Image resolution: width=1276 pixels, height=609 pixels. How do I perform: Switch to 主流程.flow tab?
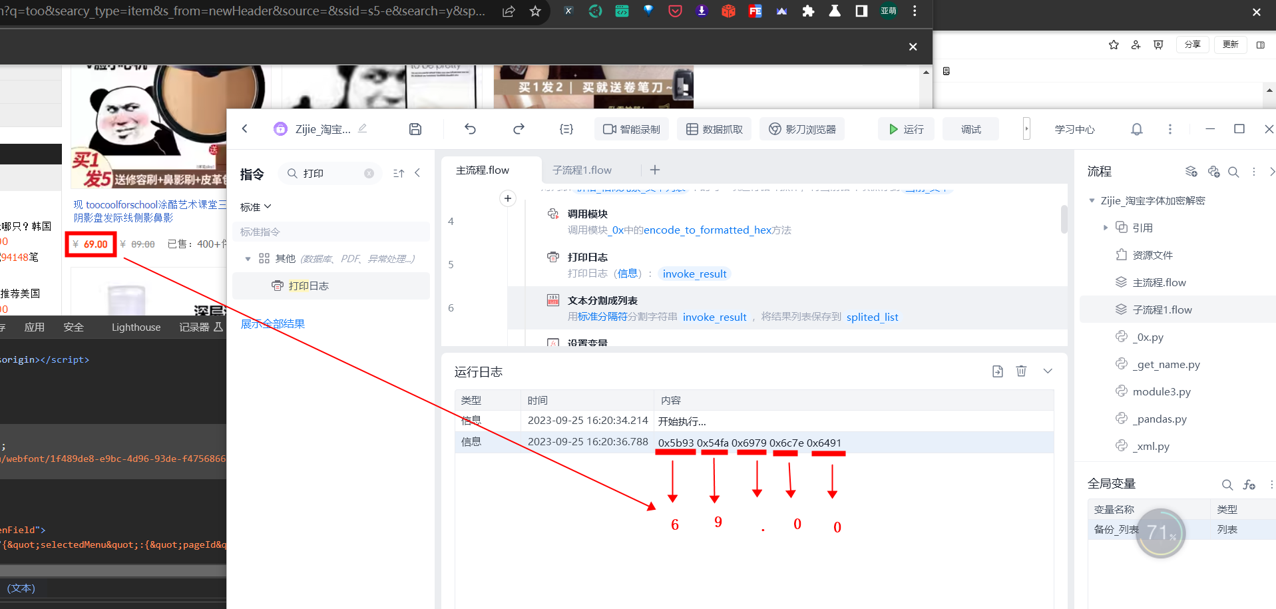[491, 170]
